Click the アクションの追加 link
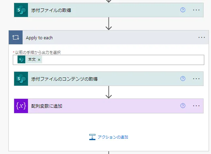The height and width of the screenshot is (154, 211). 109,137
